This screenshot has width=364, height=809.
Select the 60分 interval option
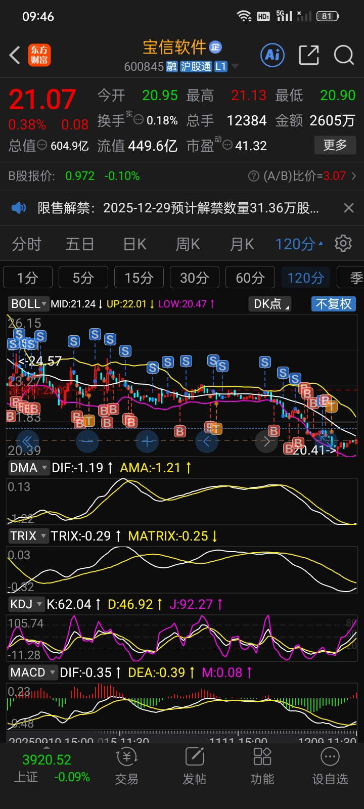point(250,278)
